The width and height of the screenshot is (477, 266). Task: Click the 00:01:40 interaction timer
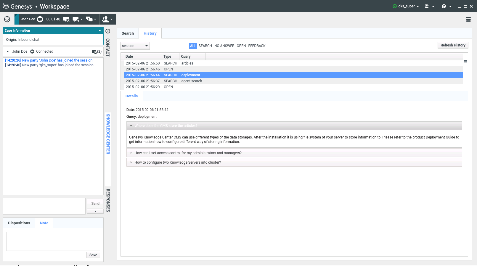pos(53,19)
